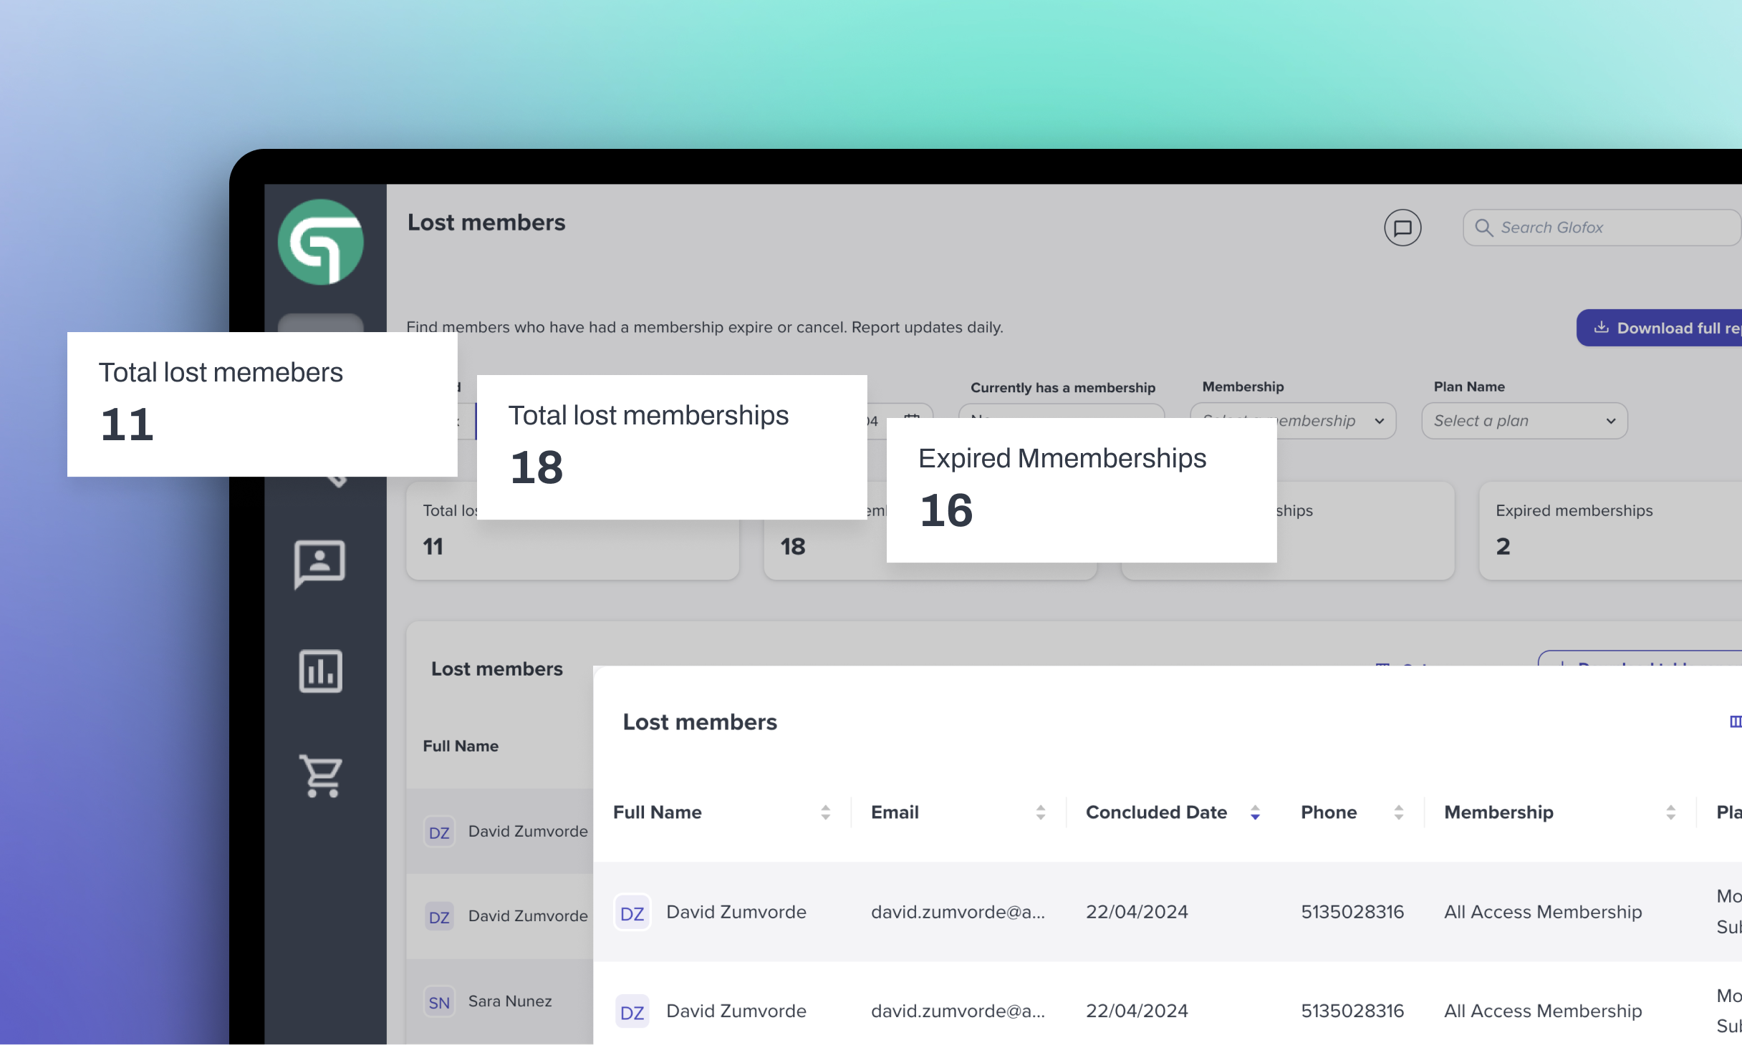Expand the Select a plan dropdown

point(1522,419)
